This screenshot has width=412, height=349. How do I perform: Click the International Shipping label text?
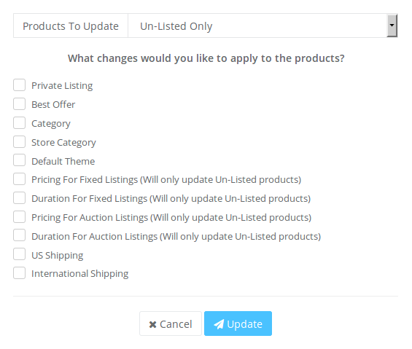click(80, 274)
